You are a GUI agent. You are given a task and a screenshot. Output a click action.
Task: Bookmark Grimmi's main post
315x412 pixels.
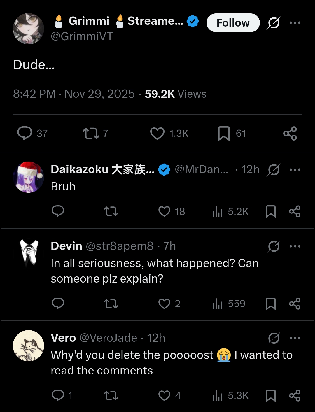point(224,134)
